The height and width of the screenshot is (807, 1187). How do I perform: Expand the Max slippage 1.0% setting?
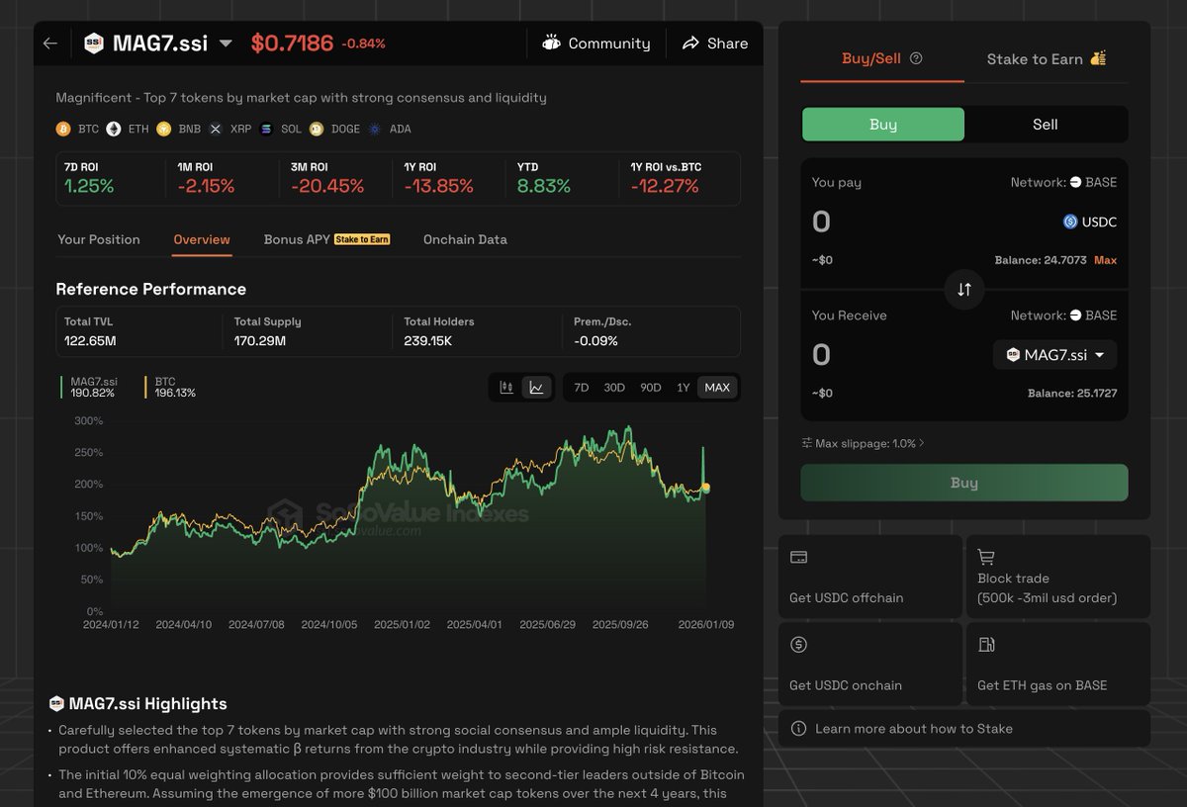864,443
